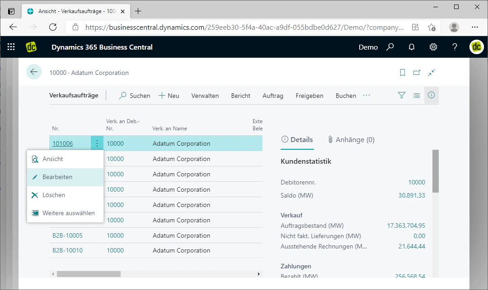Bookmark this page with the bookmark icon

(403, 73)
